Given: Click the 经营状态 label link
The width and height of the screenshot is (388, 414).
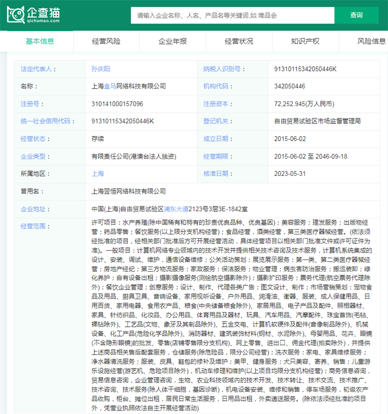Looking at the screenshot, I should click(33, 139).
